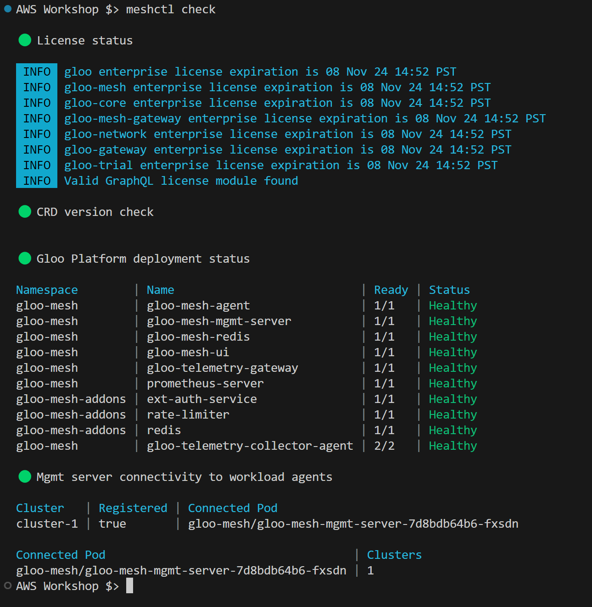Image resolution: width=592 pixels, height=607 pixels.
Task: Click the Registered column header
Action: coord(133,508)
